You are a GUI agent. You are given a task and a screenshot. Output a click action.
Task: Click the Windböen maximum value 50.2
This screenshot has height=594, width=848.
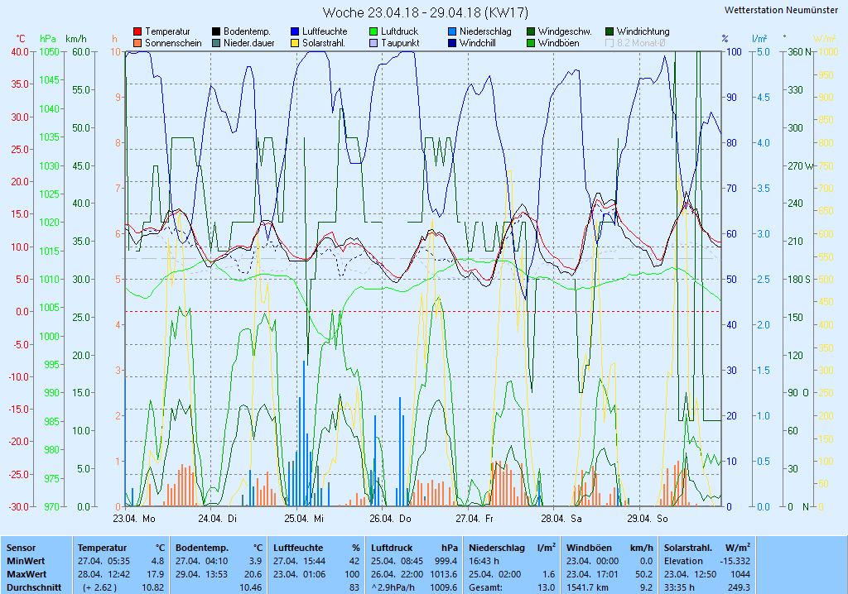(x=644, y=574)
